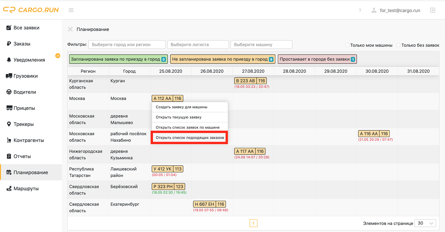Open Уведомления bell icon in sidebar
Viewport: 445px width, 232px height.
click(x=9, y=60)
